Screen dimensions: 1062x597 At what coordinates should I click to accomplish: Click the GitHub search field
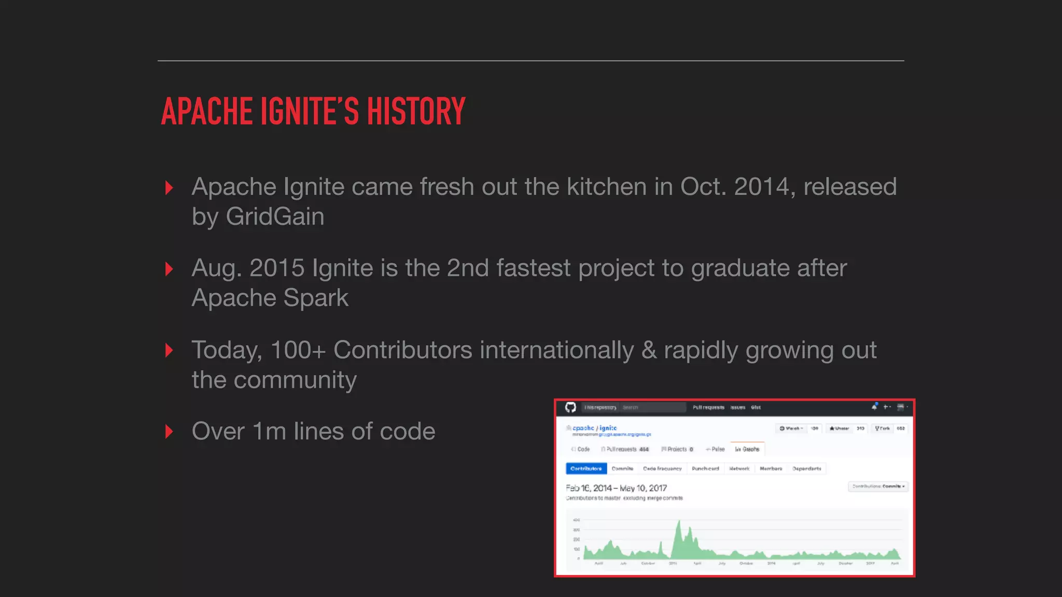click(x=653, y=407)
